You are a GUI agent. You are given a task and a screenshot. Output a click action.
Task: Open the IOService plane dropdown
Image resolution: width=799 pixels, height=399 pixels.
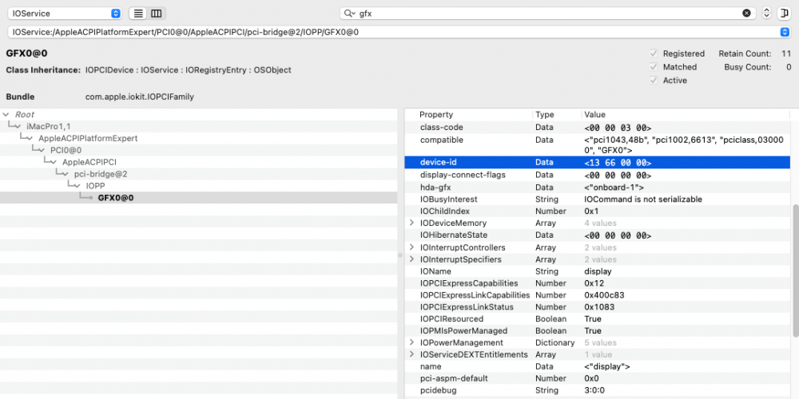click(x=64, y=14)
